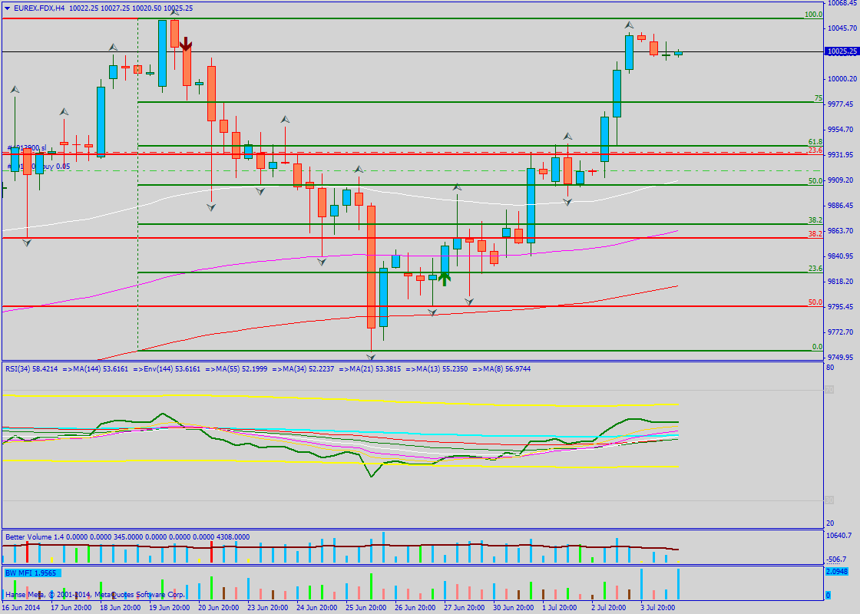Select the green Fibonacci 100.0 level line label

point(812,15)
